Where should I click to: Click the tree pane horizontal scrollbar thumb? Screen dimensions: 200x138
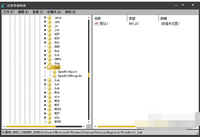pyautogui.click(x=31, y=126)
